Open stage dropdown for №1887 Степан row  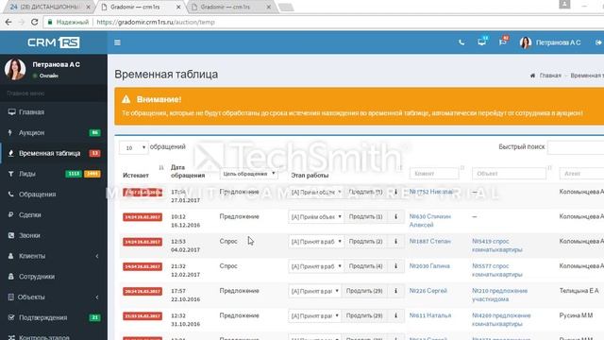click(316, 242)
